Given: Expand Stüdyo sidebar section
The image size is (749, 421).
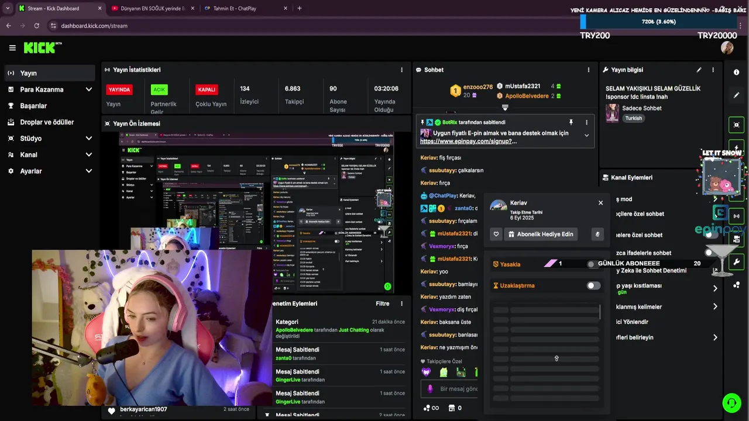Looking at the screenshot, I should pos(88,139).
